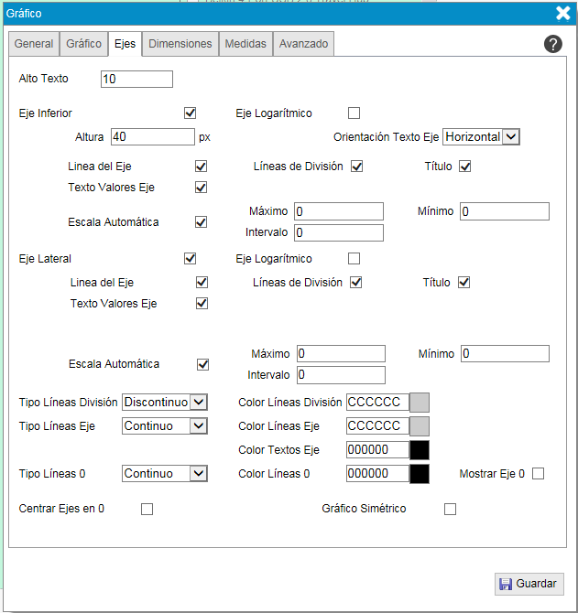Open the Tipo Líneas 0 dropdown
This screenshot has width=578, height=613.
(x=165, y=474)
